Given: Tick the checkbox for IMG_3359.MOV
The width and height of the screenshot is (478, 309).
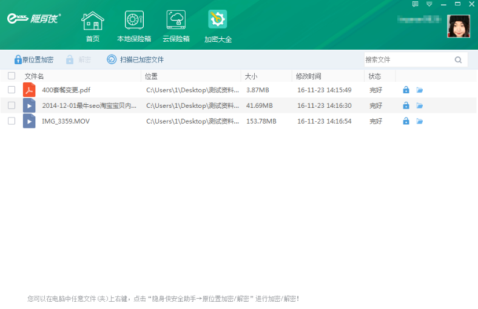Looking at the screenshot, I should [12, 121].
